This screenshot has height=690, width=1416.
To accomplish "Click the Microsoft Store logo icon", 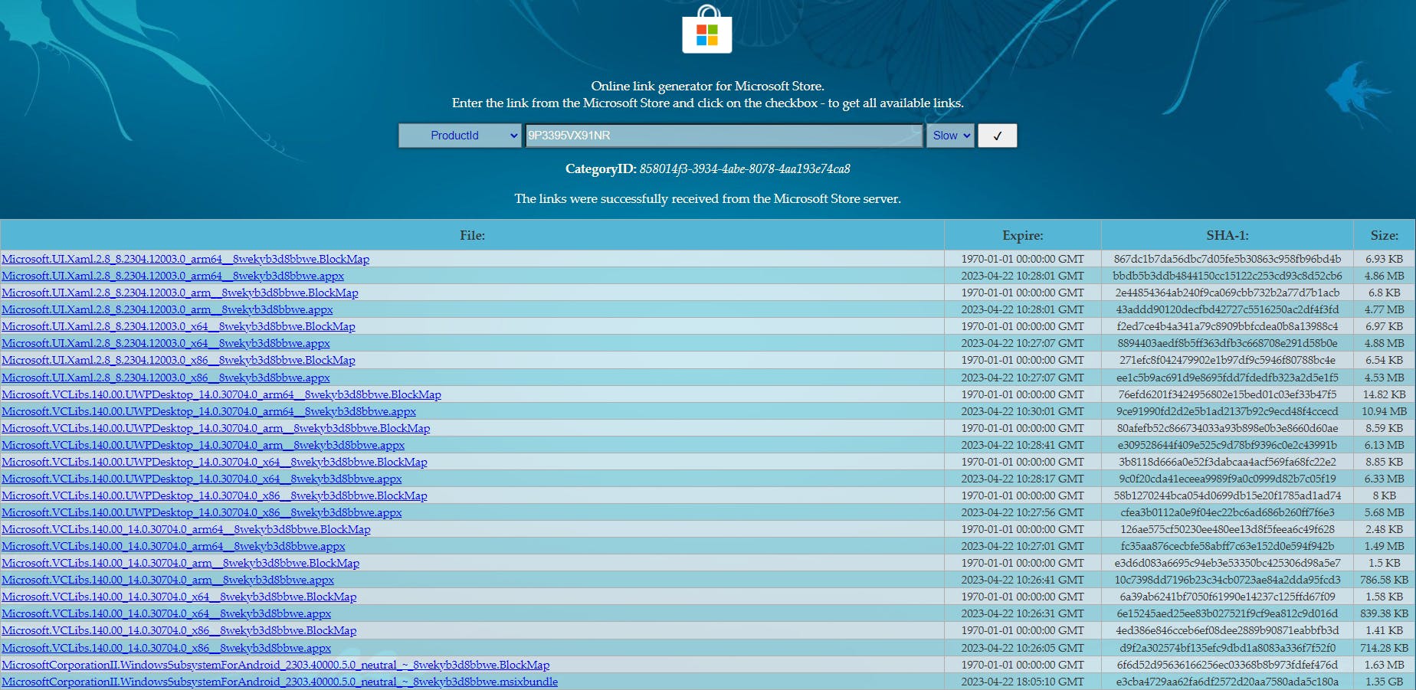I will click(x=707, y=30).
